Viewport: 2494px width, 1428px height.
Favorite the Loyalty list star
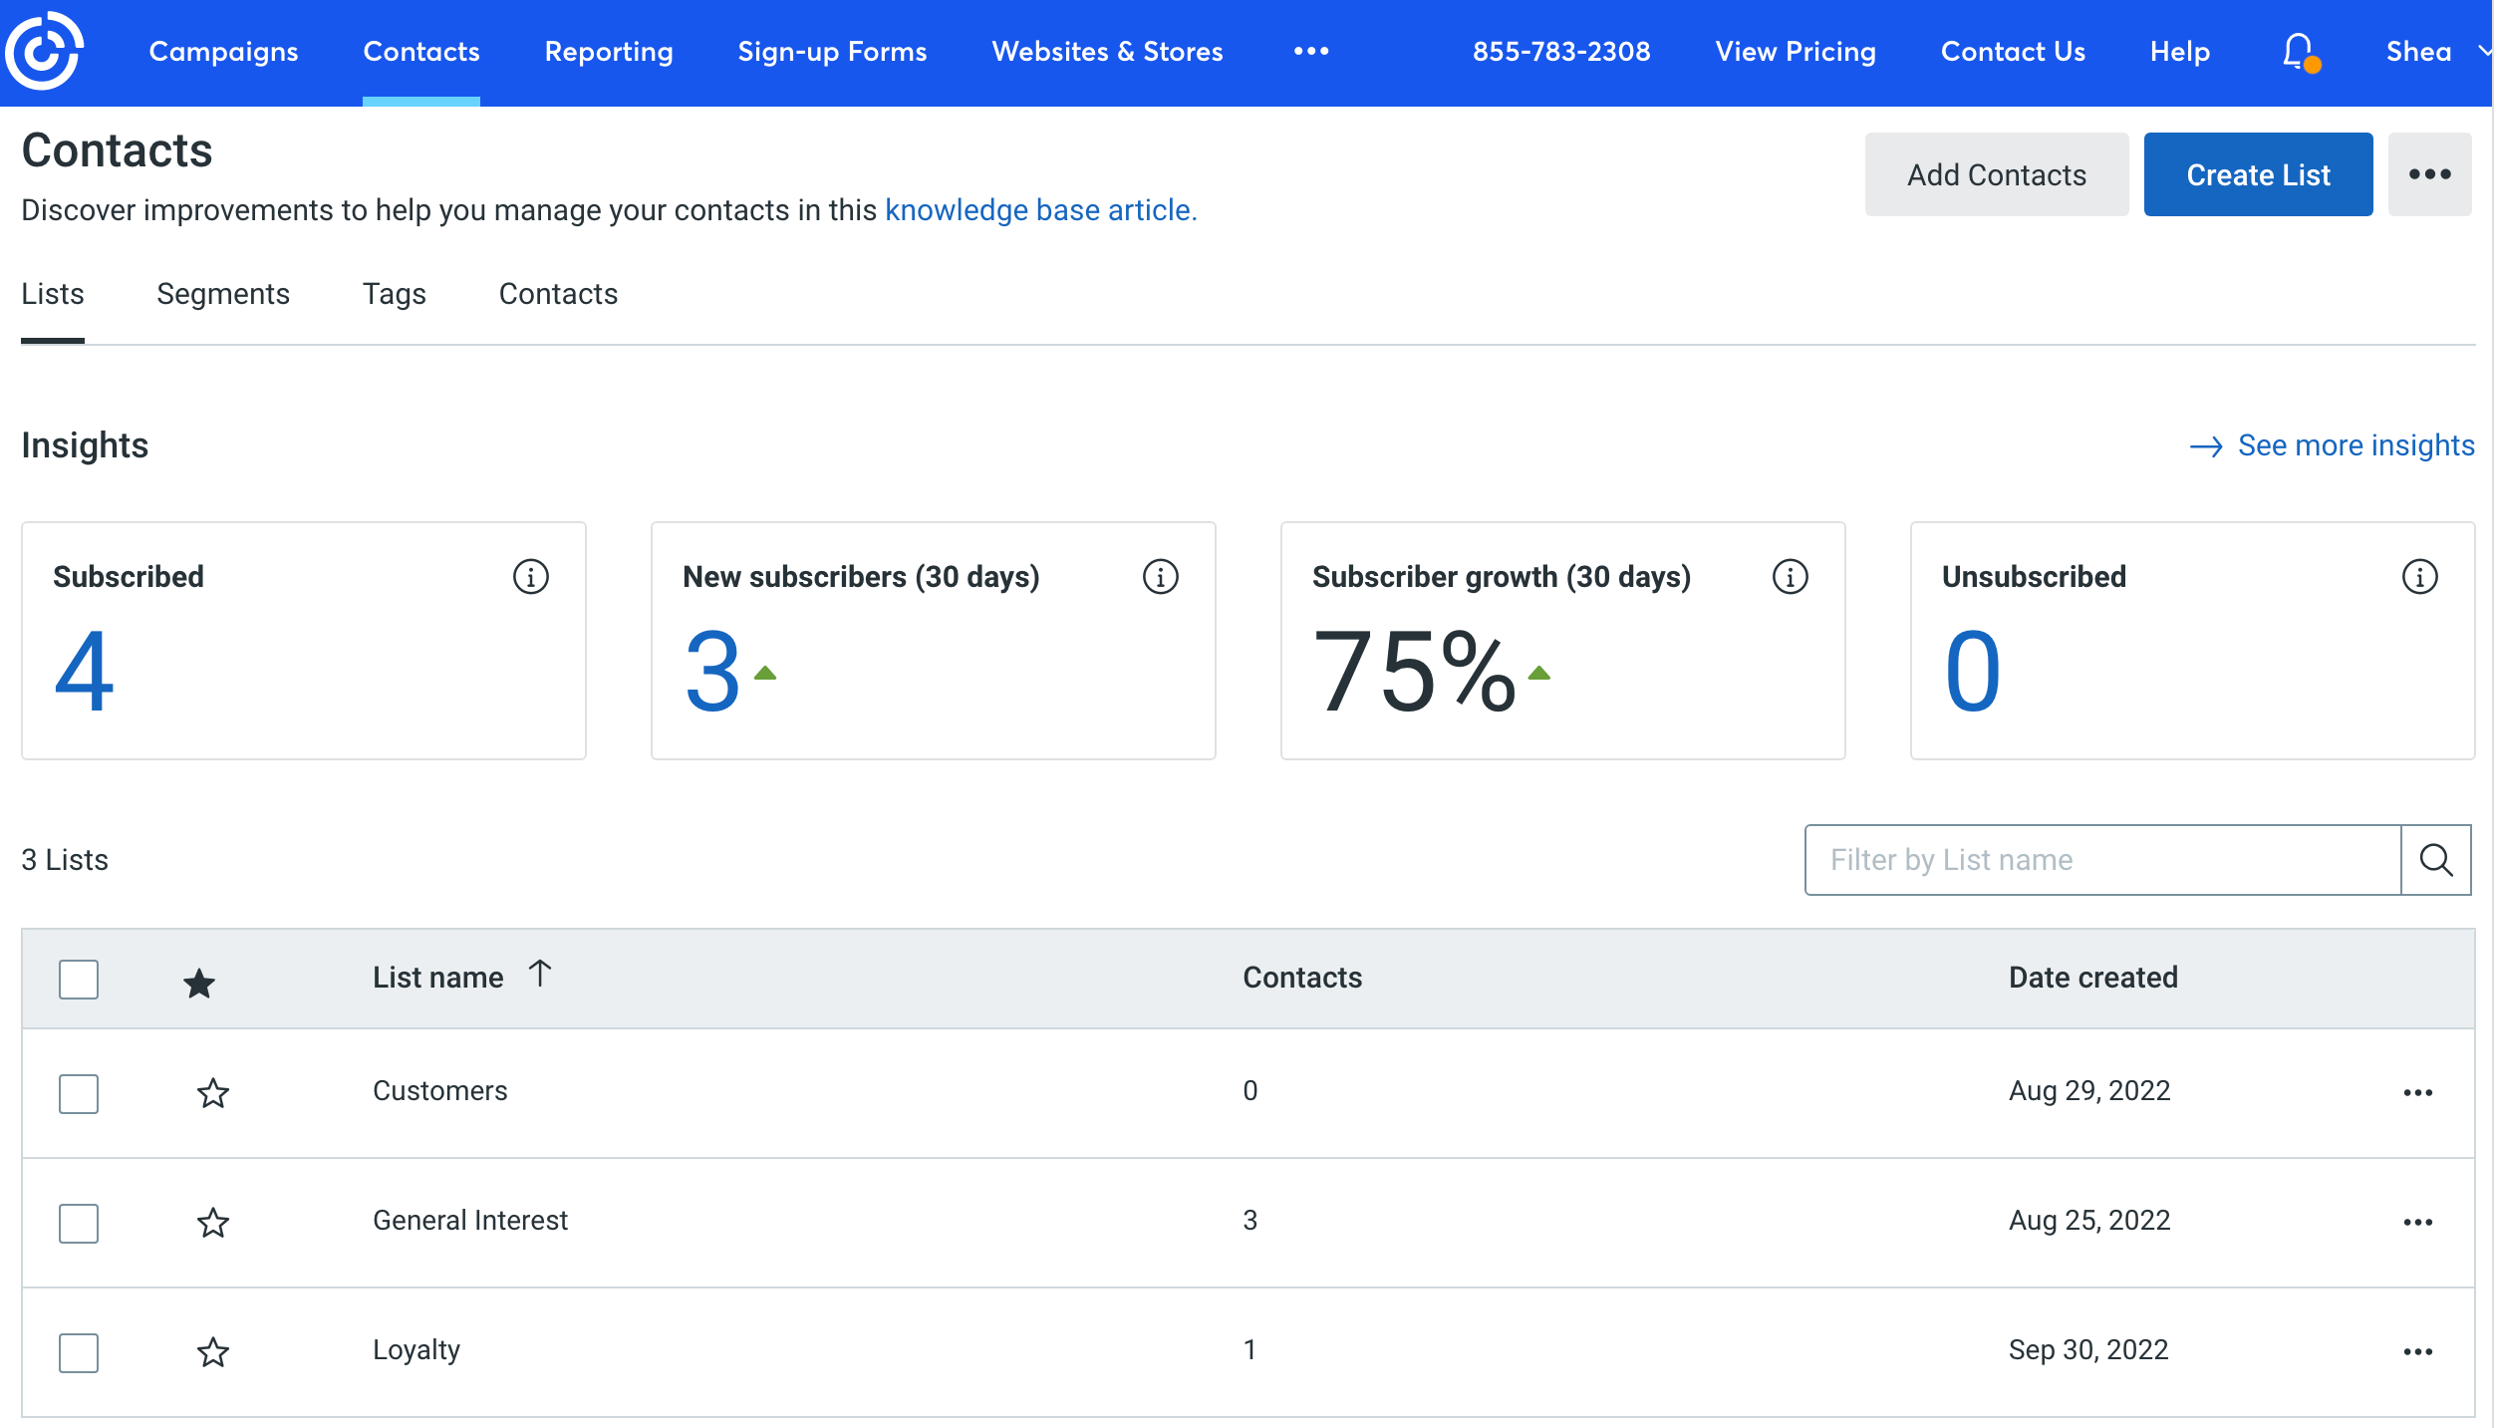click(x=213, y=1352)
